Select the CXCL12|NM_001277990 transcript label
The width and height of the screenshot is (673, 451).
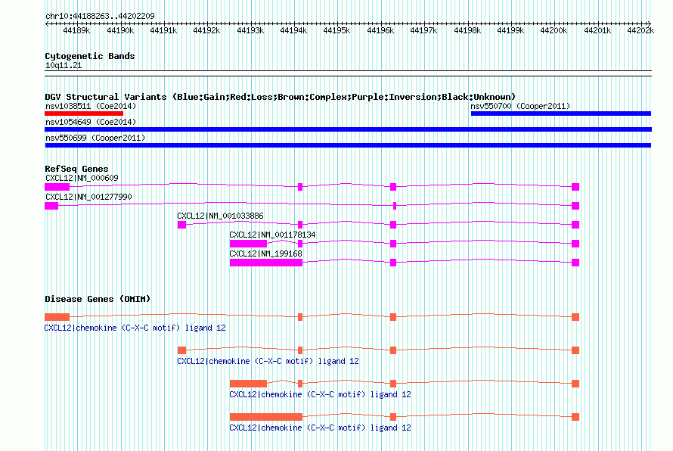pyautogui.click(x=88, y=197)
